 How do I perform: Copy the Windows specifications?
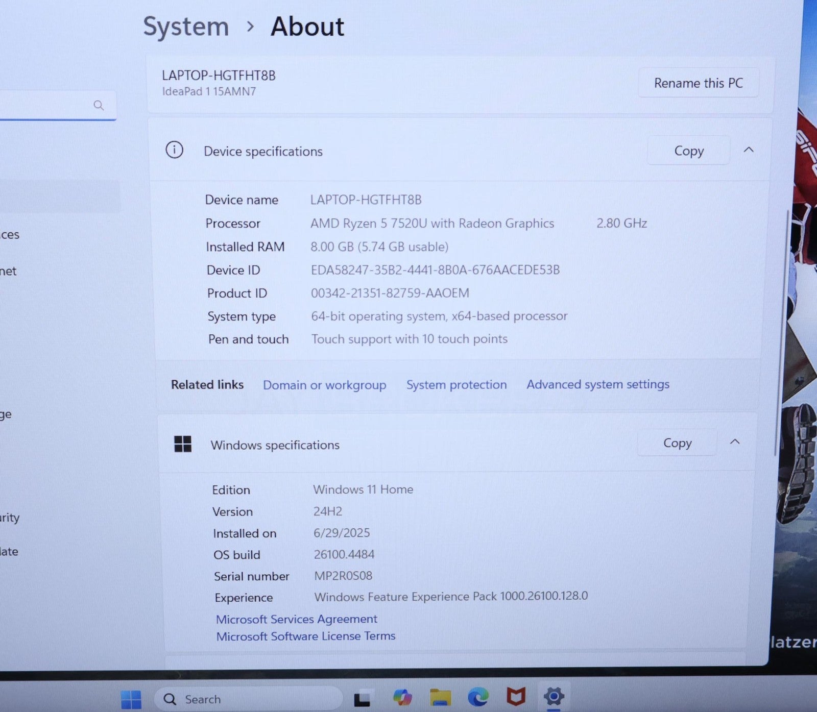[x=677, y=443]
